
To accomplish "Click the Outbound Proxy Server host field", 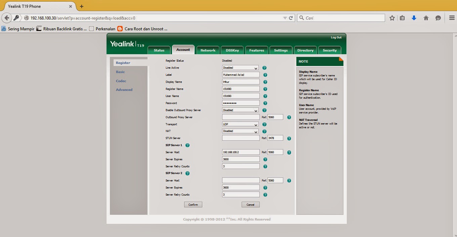I will (241, 117).
